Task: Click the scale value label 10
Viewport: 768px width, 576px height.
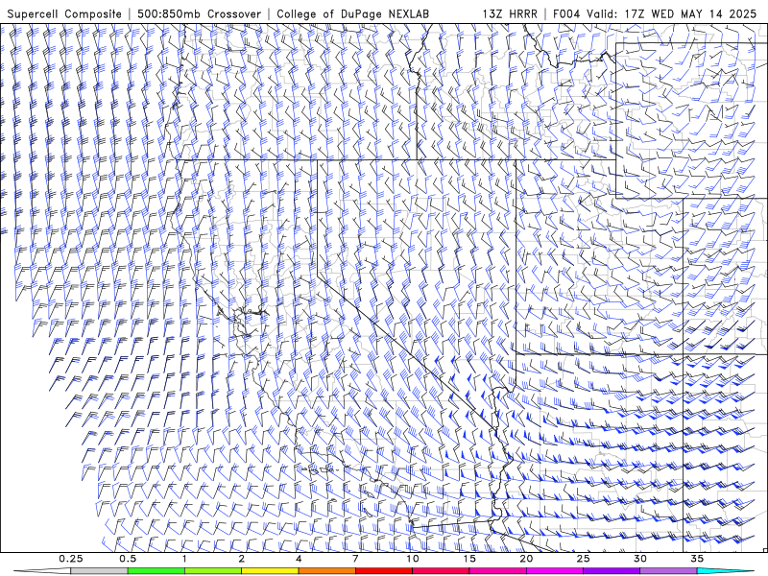Action: [413, 559]
